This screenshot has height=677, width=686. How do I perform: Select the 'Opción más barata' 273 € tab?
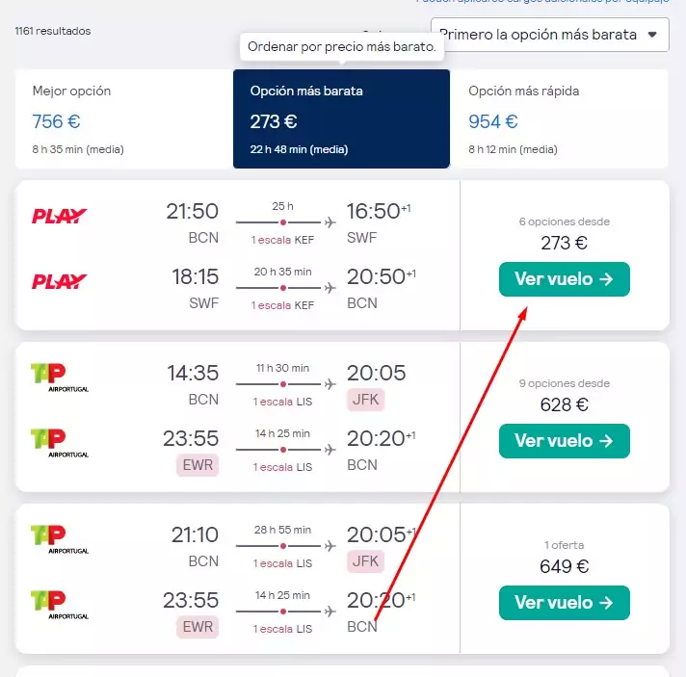click(341, 119)
